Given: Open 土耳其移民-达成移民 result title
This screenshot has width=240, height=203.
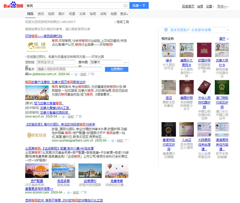Looking at the screenshot, I should click(59, 149).
